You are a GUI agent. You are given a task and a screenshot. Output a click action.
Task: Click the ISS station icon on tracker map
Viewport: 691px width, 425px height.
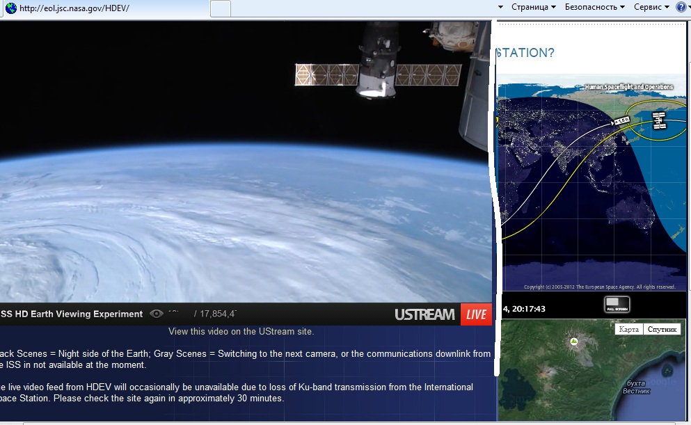(x=658, y=120)
